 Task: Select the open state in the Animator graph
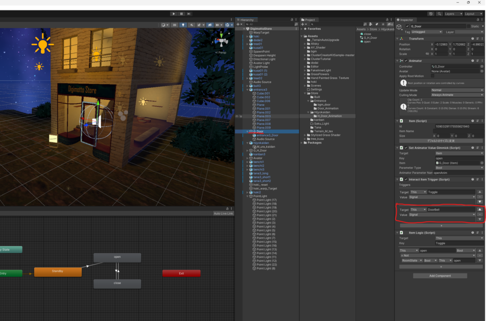pos(117,257)
